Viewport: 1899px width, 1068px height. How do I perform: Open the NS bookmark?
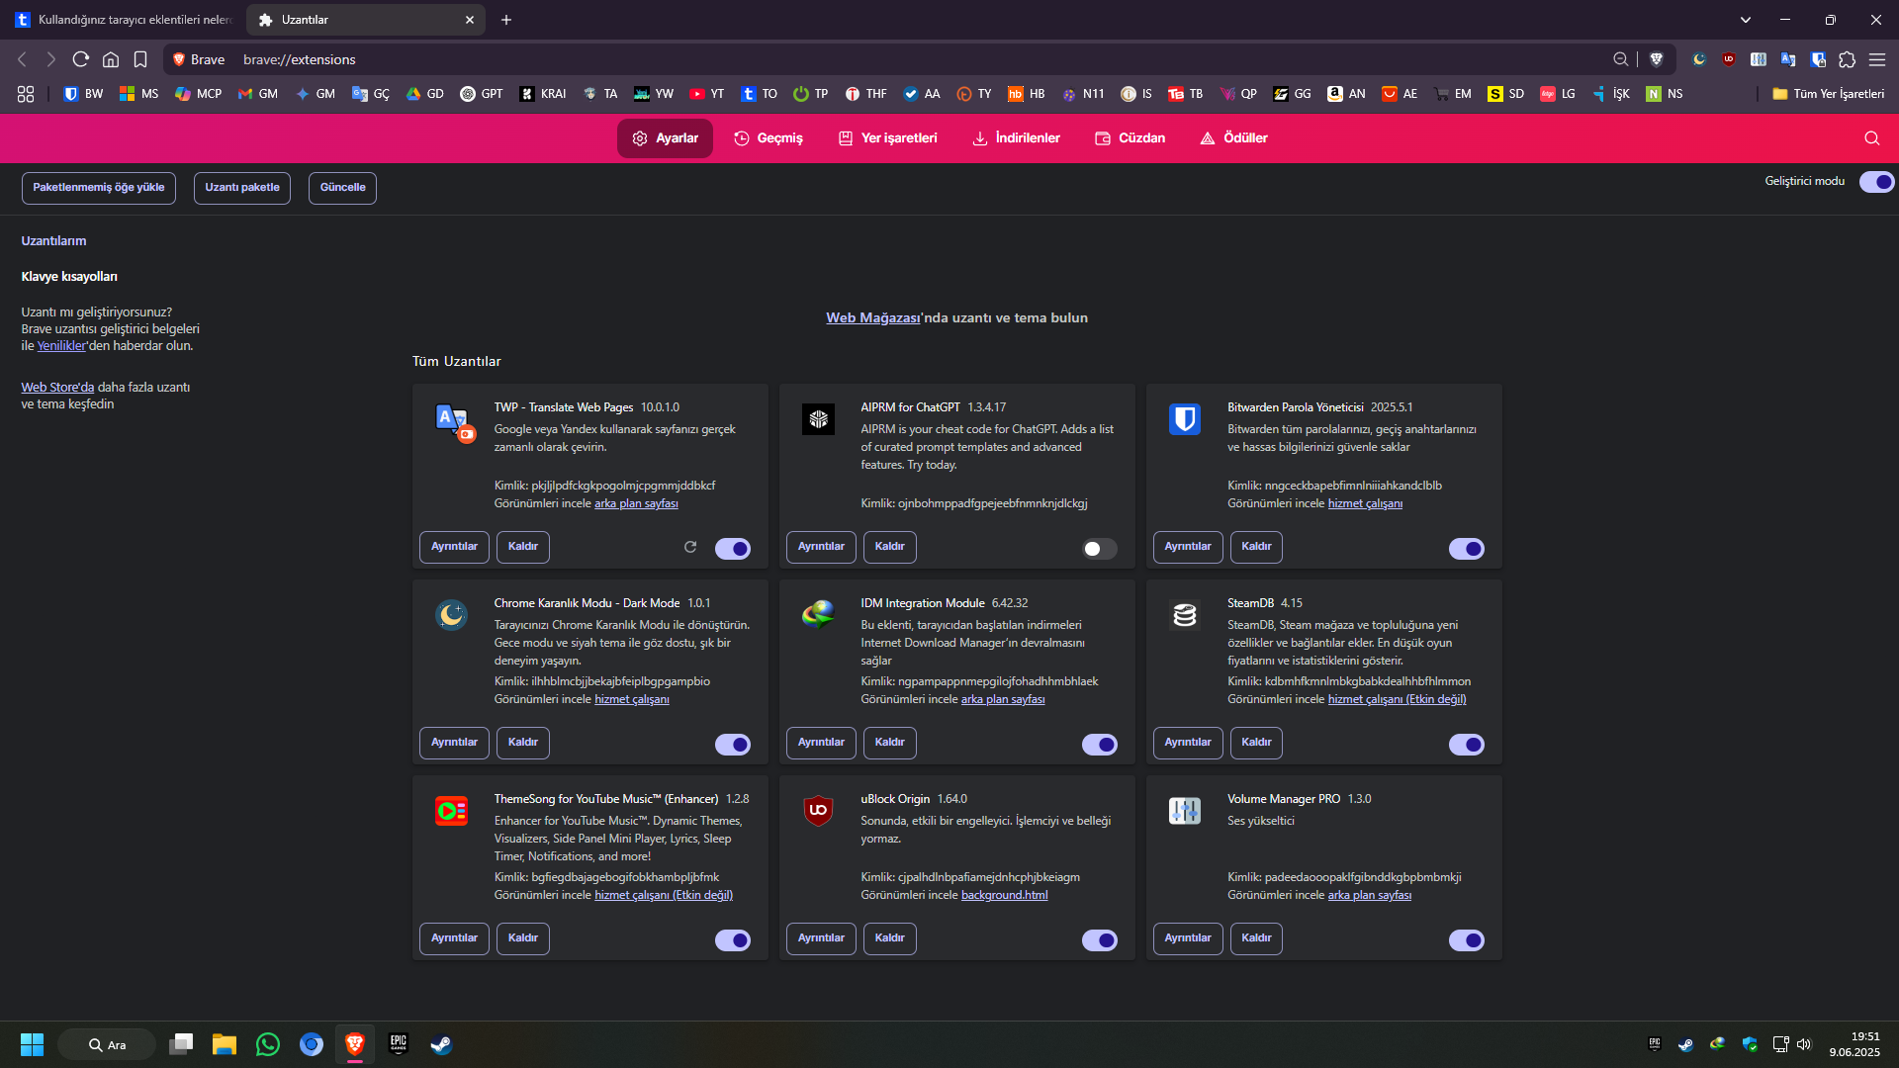point(1665,94)
